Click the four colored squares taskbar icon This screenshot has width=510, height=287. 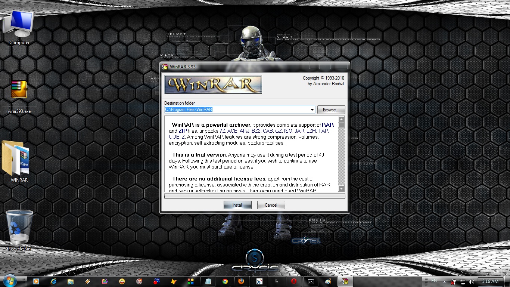(x=191, y=281)
